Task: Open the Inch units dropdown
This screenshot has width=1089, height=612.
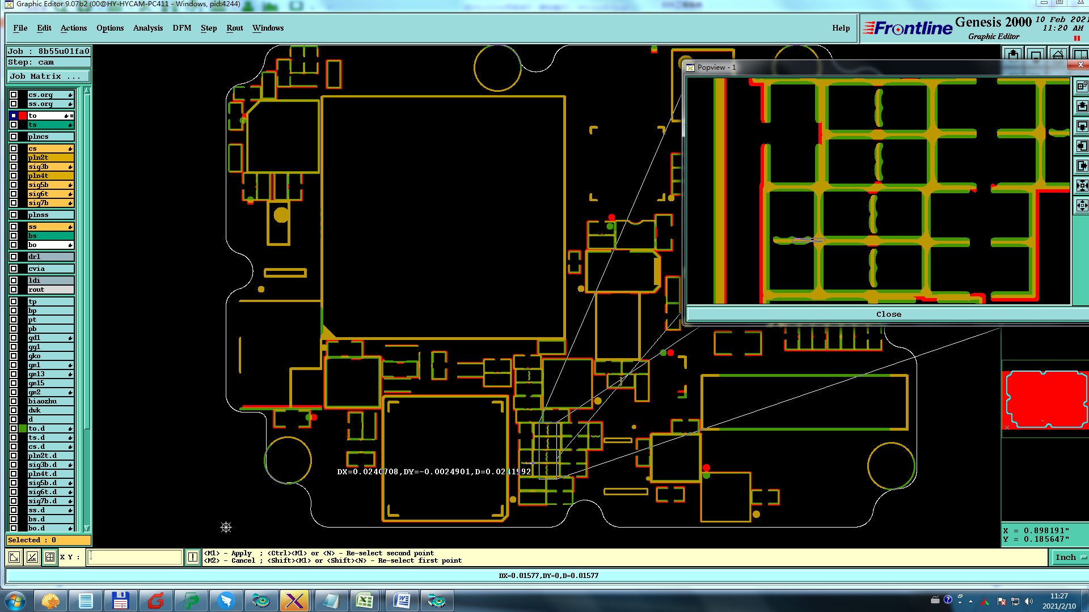Action: (1070, 557)
